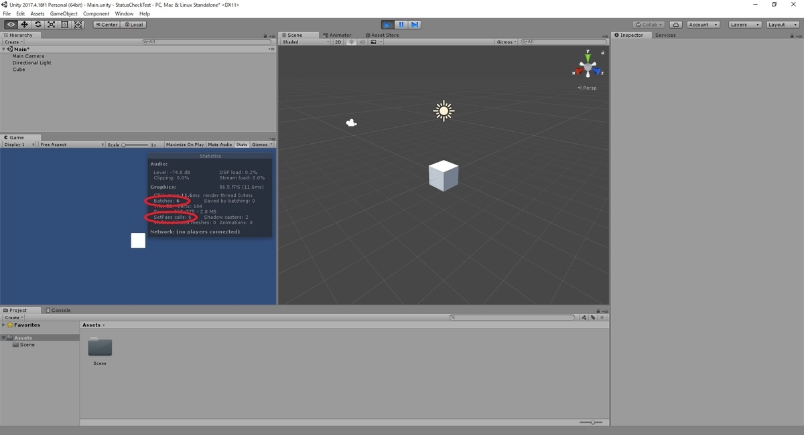The height and width of the screenshot is (435, 804).
Task: Mute Audio in the Game view
Action: click(219, 144)
